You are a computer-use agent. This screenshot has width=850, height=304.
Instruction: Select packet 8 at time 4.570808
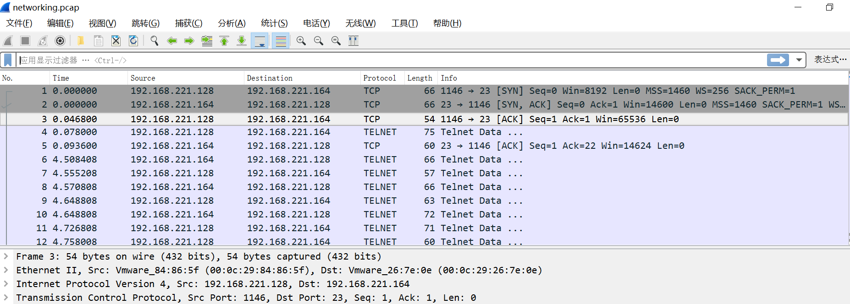tap(424, 187)
